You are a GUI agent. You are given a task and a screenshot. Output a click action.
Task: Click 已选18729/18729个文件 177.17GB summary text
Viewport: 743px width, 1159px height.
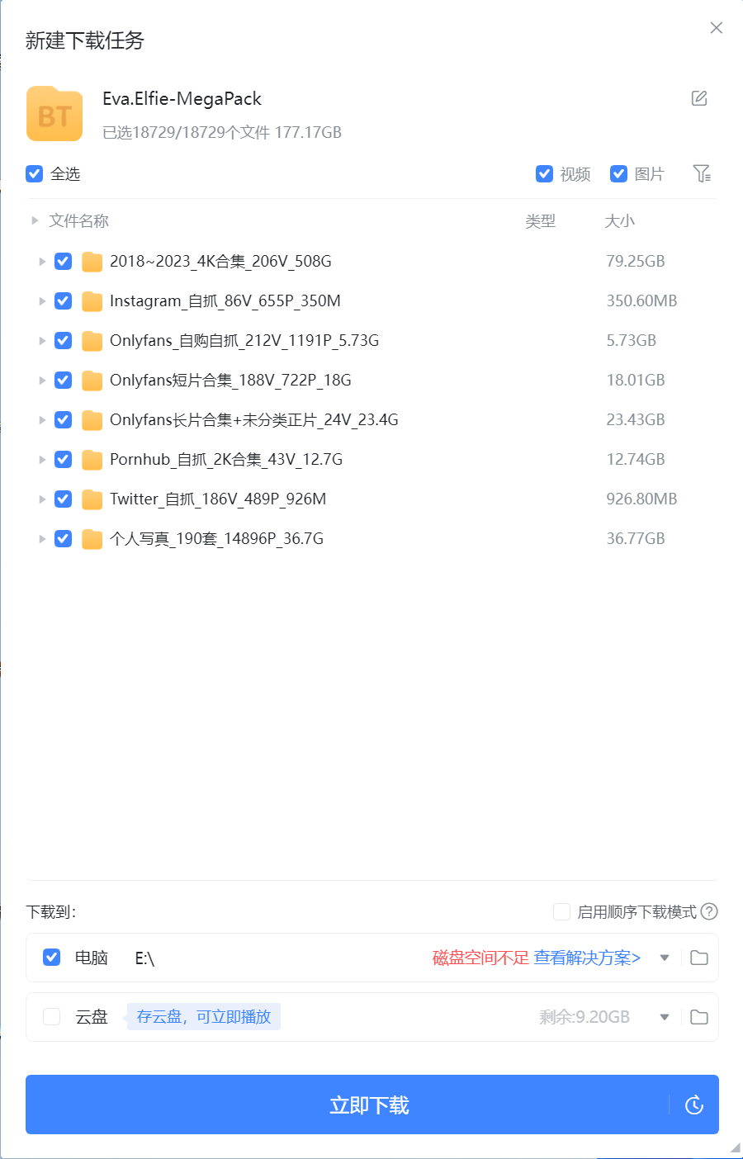point(222,132)
